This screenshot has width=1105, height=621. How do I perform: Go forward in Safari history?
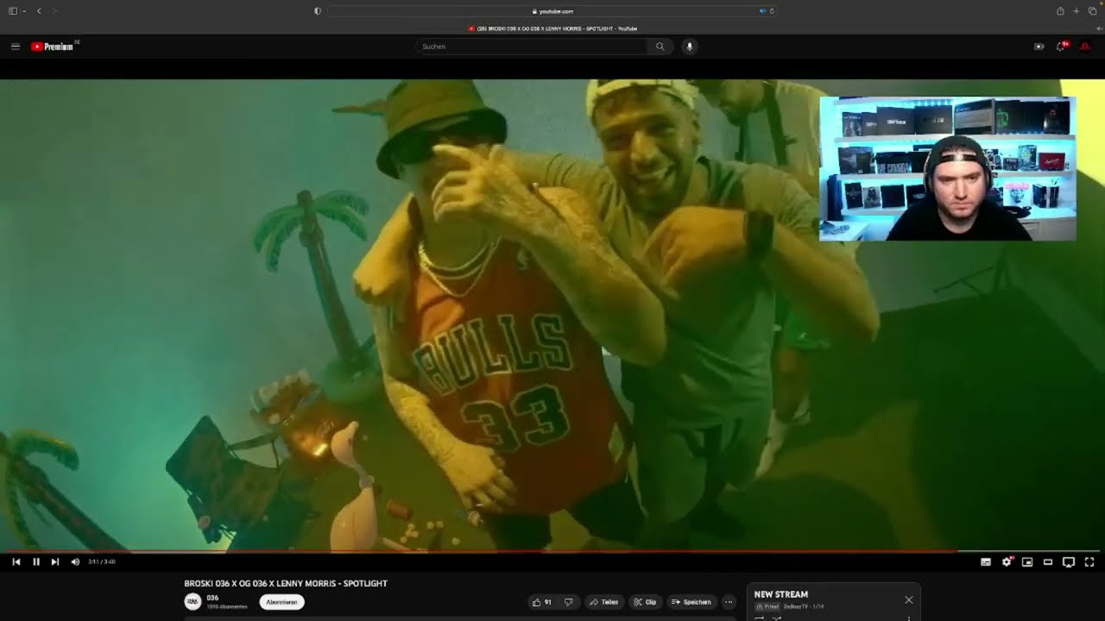(x=54, y=11)
